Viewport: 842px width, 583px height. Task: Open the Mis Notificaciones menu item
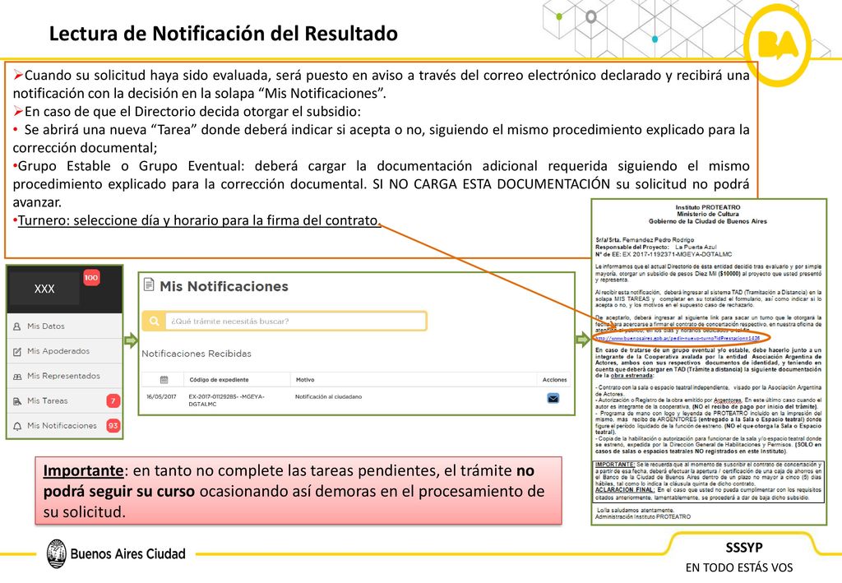coord(64,426)
